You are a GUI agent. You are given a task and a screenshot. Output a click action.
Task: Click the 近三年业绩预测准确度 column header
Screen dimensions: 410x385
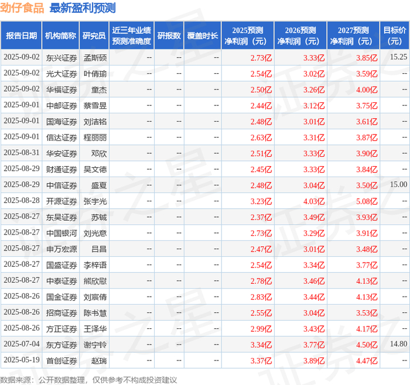[132, 36]
